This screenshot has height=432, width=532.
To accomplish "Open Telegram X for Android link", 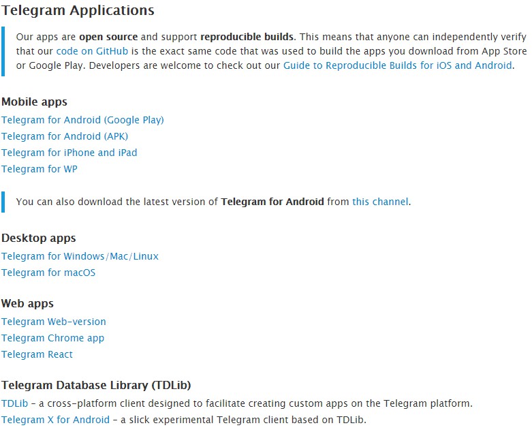I will pyautogui.click(x=55, y=420).
